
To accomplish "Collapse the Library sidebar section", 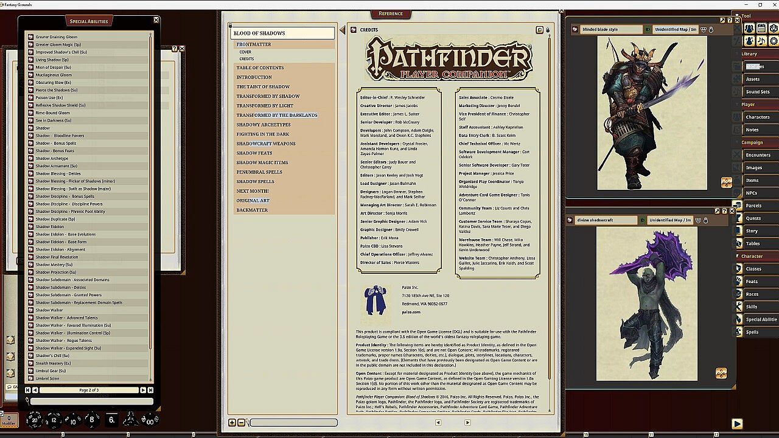I will click(x=749, y=54).
